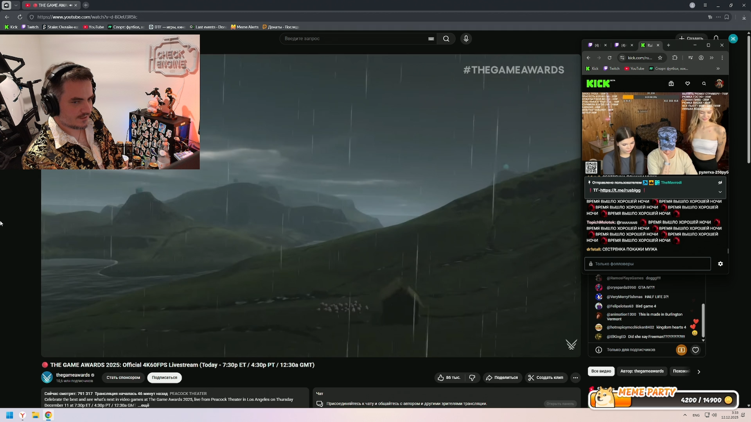Click the heart reaction in YouTube chat
Screen dimensions: 751x422
click(x=695, y=350)
